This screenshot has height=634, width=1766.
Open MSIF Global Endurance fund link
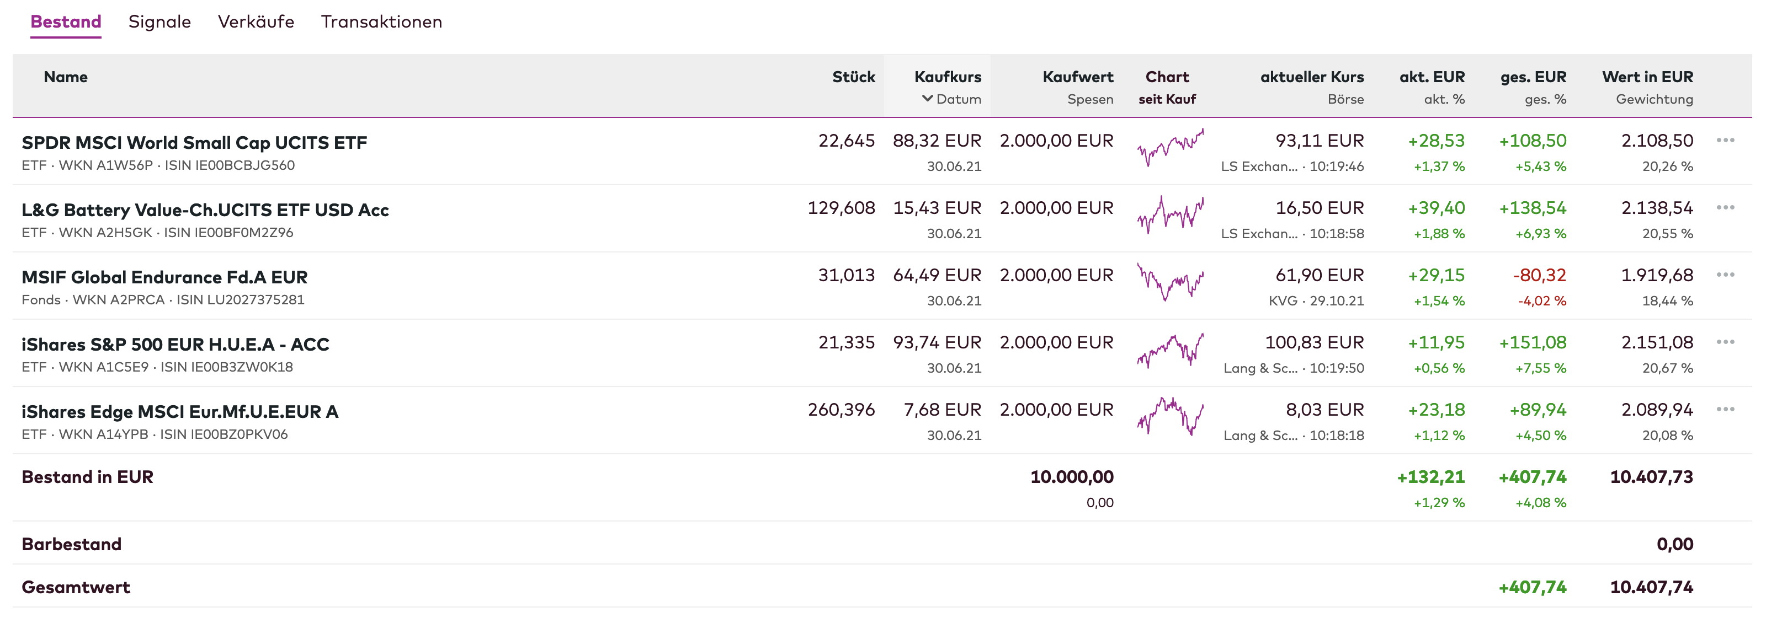[164, 277]
